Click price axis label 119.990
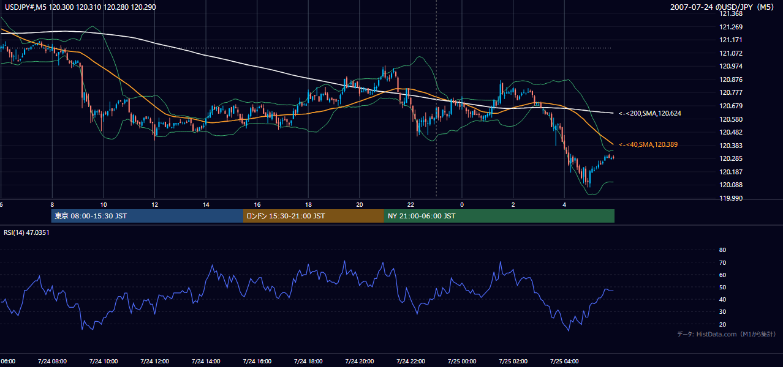Viewport: 783px width, 367px height. (x=730, y=198)
